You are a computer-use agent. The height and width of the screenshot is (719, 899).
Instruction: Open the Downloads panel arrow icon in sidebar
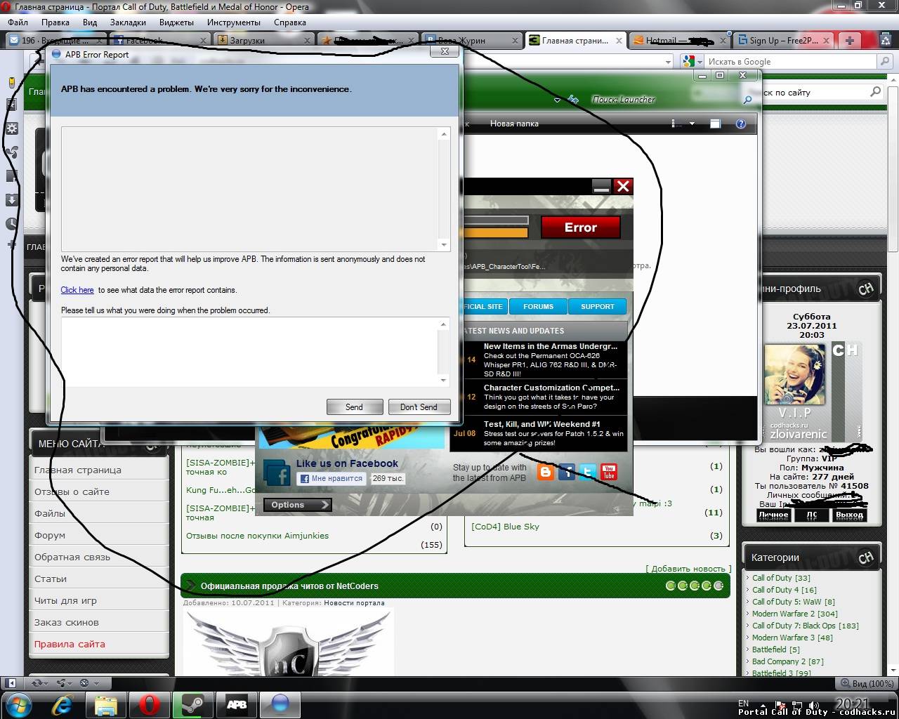(x=11, y=200)
